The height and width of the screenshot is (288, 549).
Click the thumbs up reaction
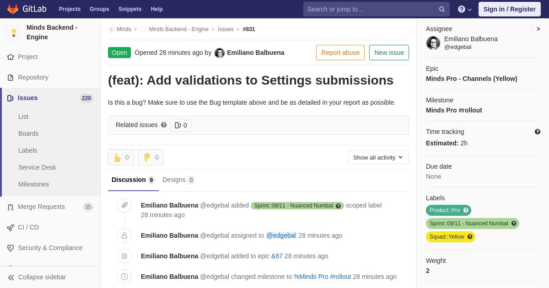[121, 157]
